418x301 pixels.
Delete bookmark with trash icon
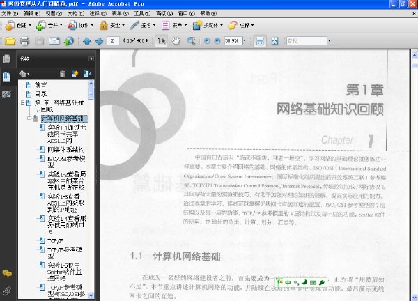point(63,74)
